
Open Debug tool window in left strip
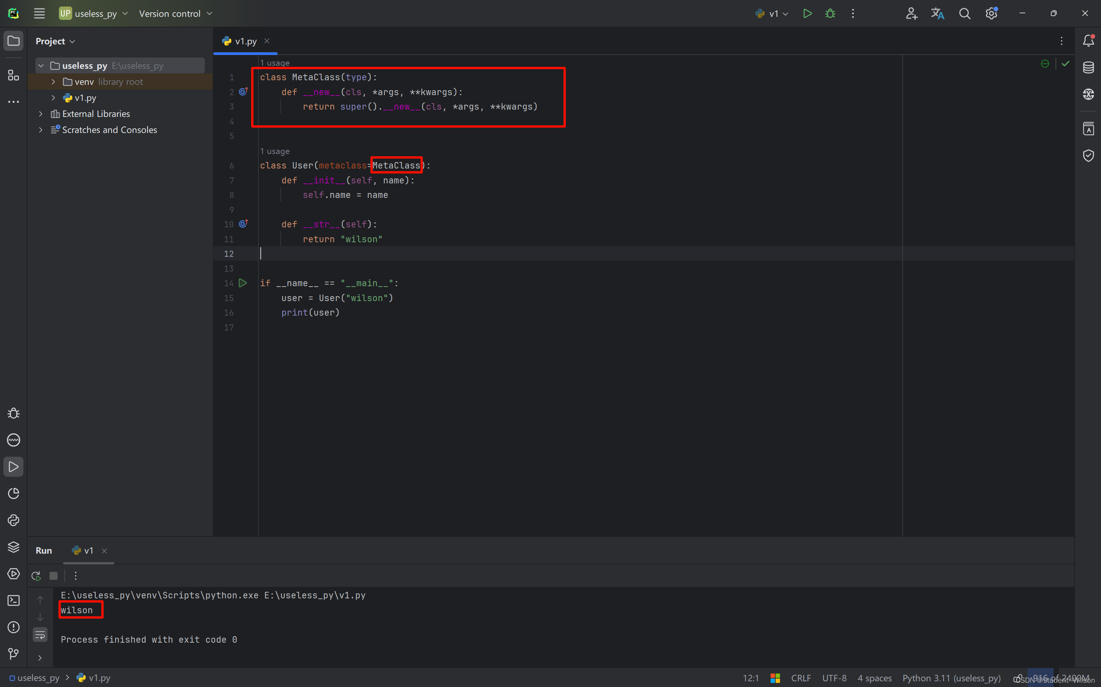click(x=14, y=413)
